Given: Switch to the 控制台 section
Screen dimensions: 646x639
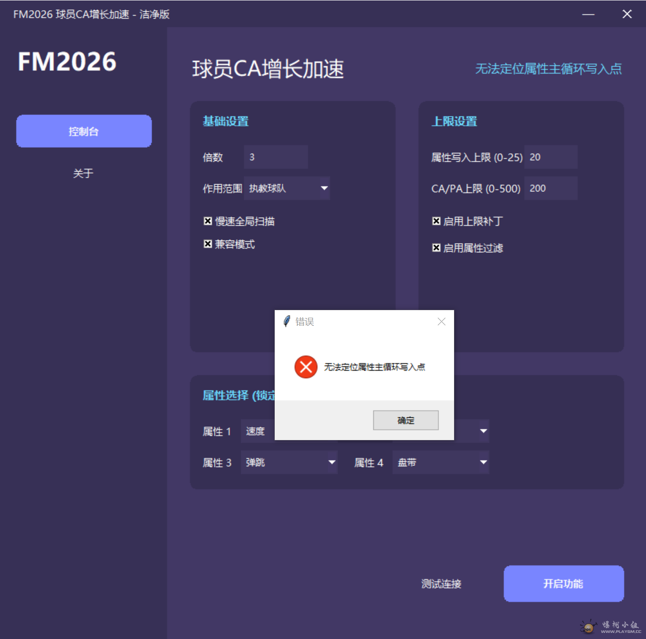Looking at the screenshot, I should coord(84,131).
